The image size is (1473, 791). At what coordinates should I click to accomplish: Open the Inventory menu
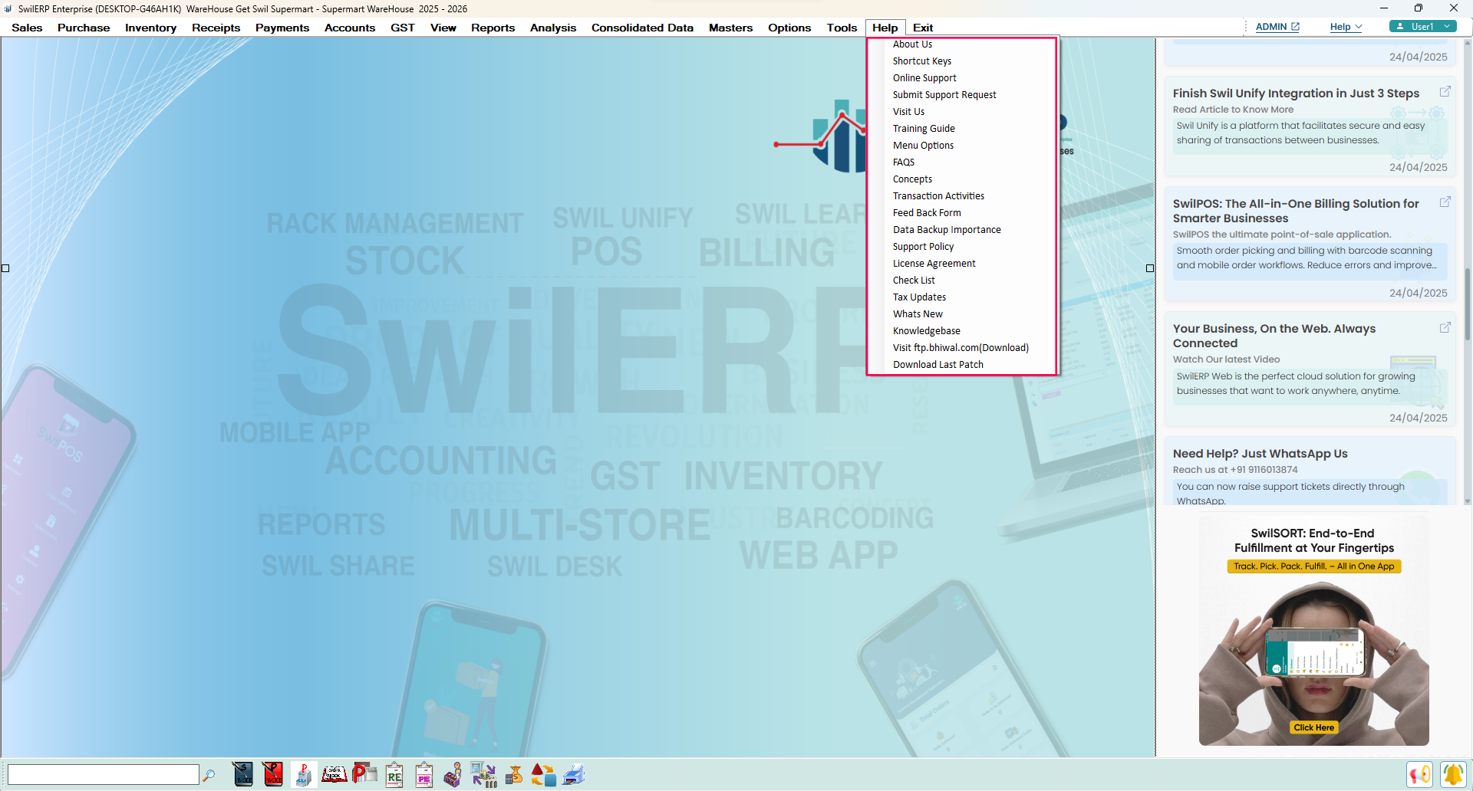pyautogui.click(x=150, y=28)
